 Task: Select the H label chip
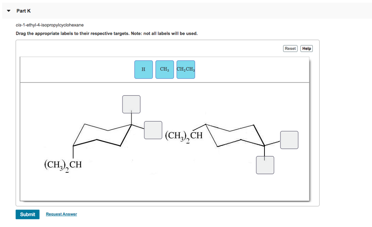point(143,70)
